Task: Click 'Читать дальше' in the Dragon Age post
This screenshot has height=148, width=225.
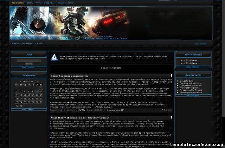Action: click(105, 107)
